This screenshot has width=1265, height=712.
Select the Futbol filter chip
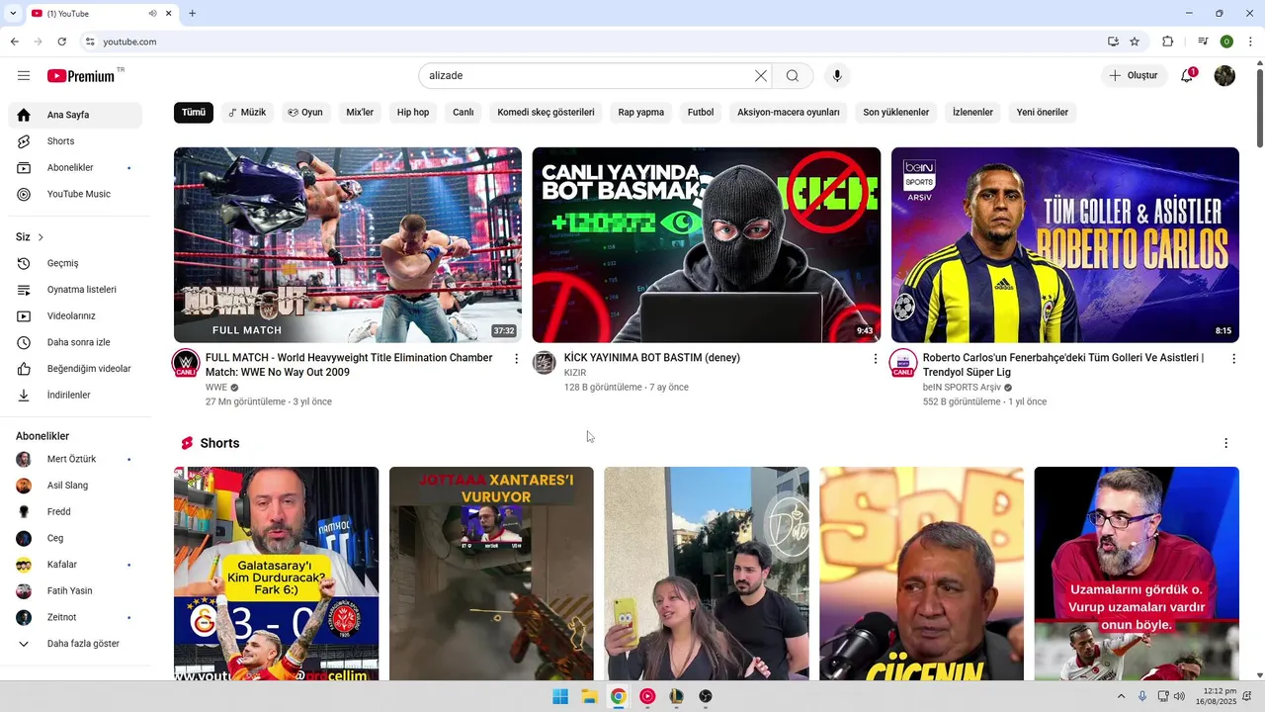point(701,113)
